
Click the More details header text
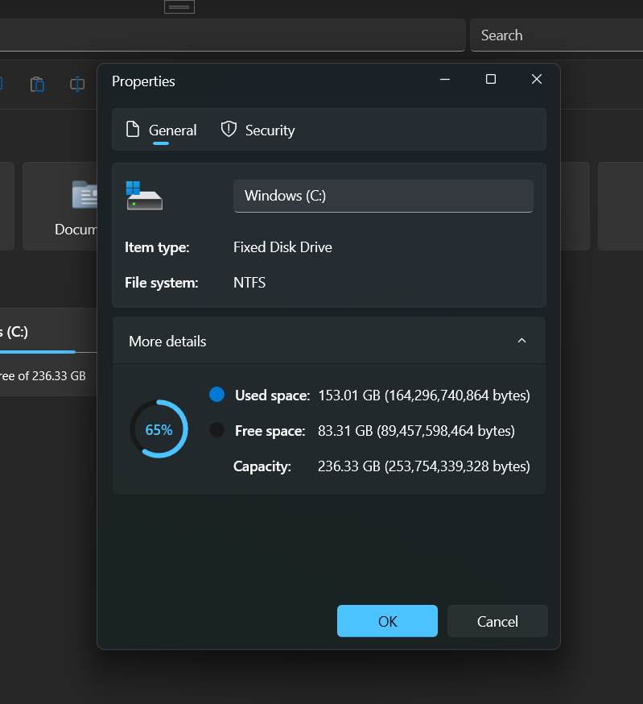167,342
